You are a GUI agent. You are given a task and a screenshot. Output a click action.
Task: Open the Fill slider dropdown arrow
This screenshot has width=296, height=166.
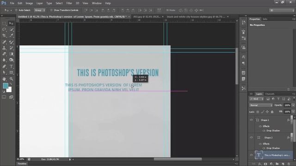[x=293, y=112]
